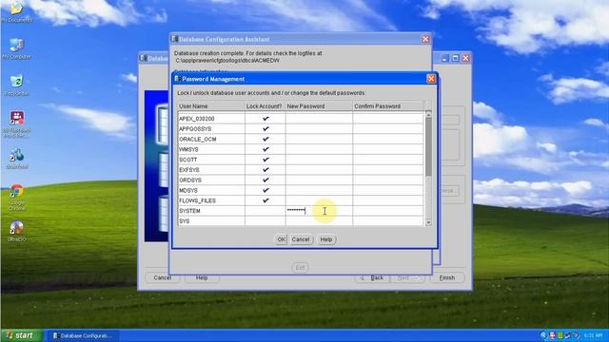Click the table scrollbar up arrow
Viewport: 609px width, 342px height.
[x=428, y=114]
